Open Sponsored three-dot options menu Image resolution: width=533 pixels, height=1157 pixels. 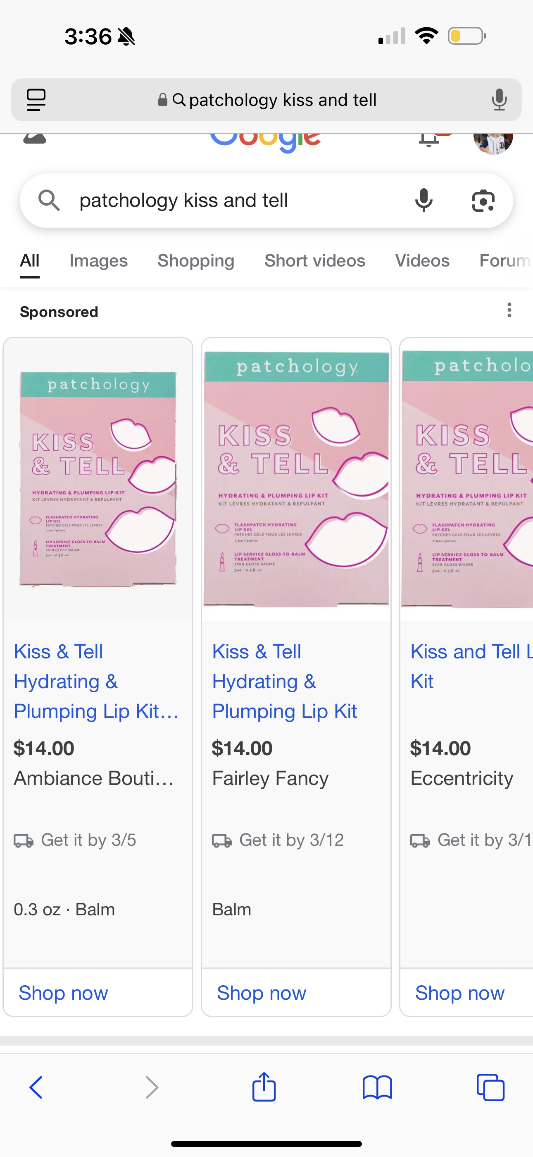coord(509,310)
